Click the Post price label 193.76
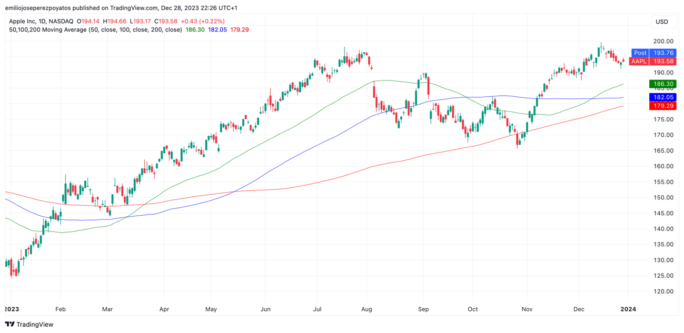 [x=663, y=53]
